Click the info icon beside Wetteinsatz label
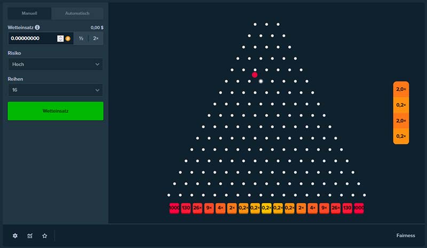 tap(37, 27)
